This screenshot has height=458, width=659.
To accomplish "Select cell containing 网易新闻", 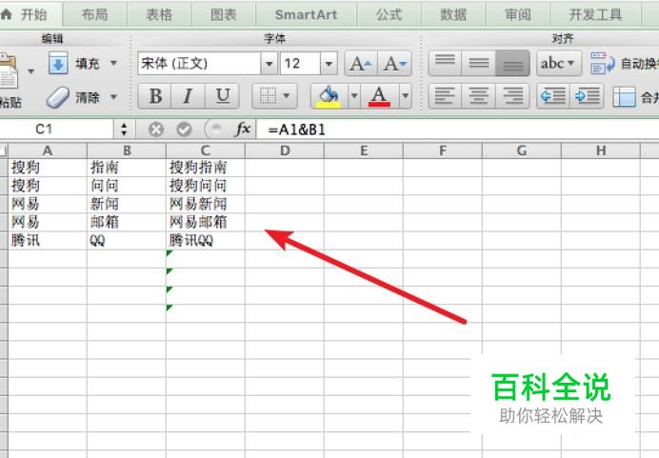I will coord(206,204).
